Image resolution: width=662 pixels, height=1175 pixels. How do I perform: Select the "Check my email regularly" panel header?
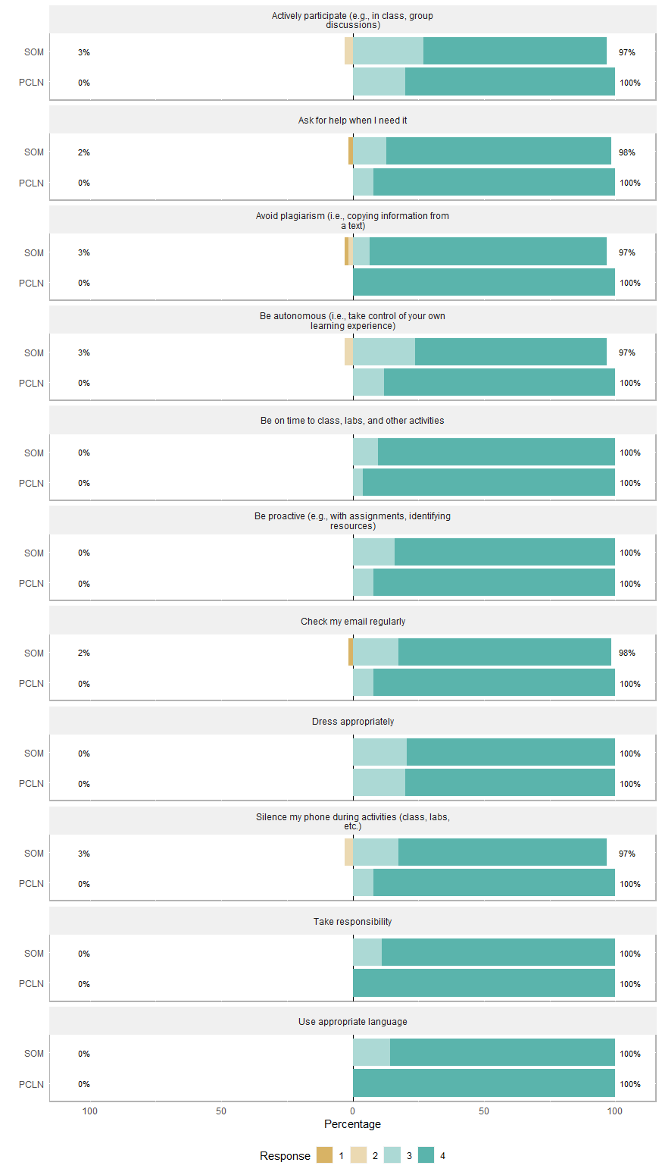[x=353, y=622]
